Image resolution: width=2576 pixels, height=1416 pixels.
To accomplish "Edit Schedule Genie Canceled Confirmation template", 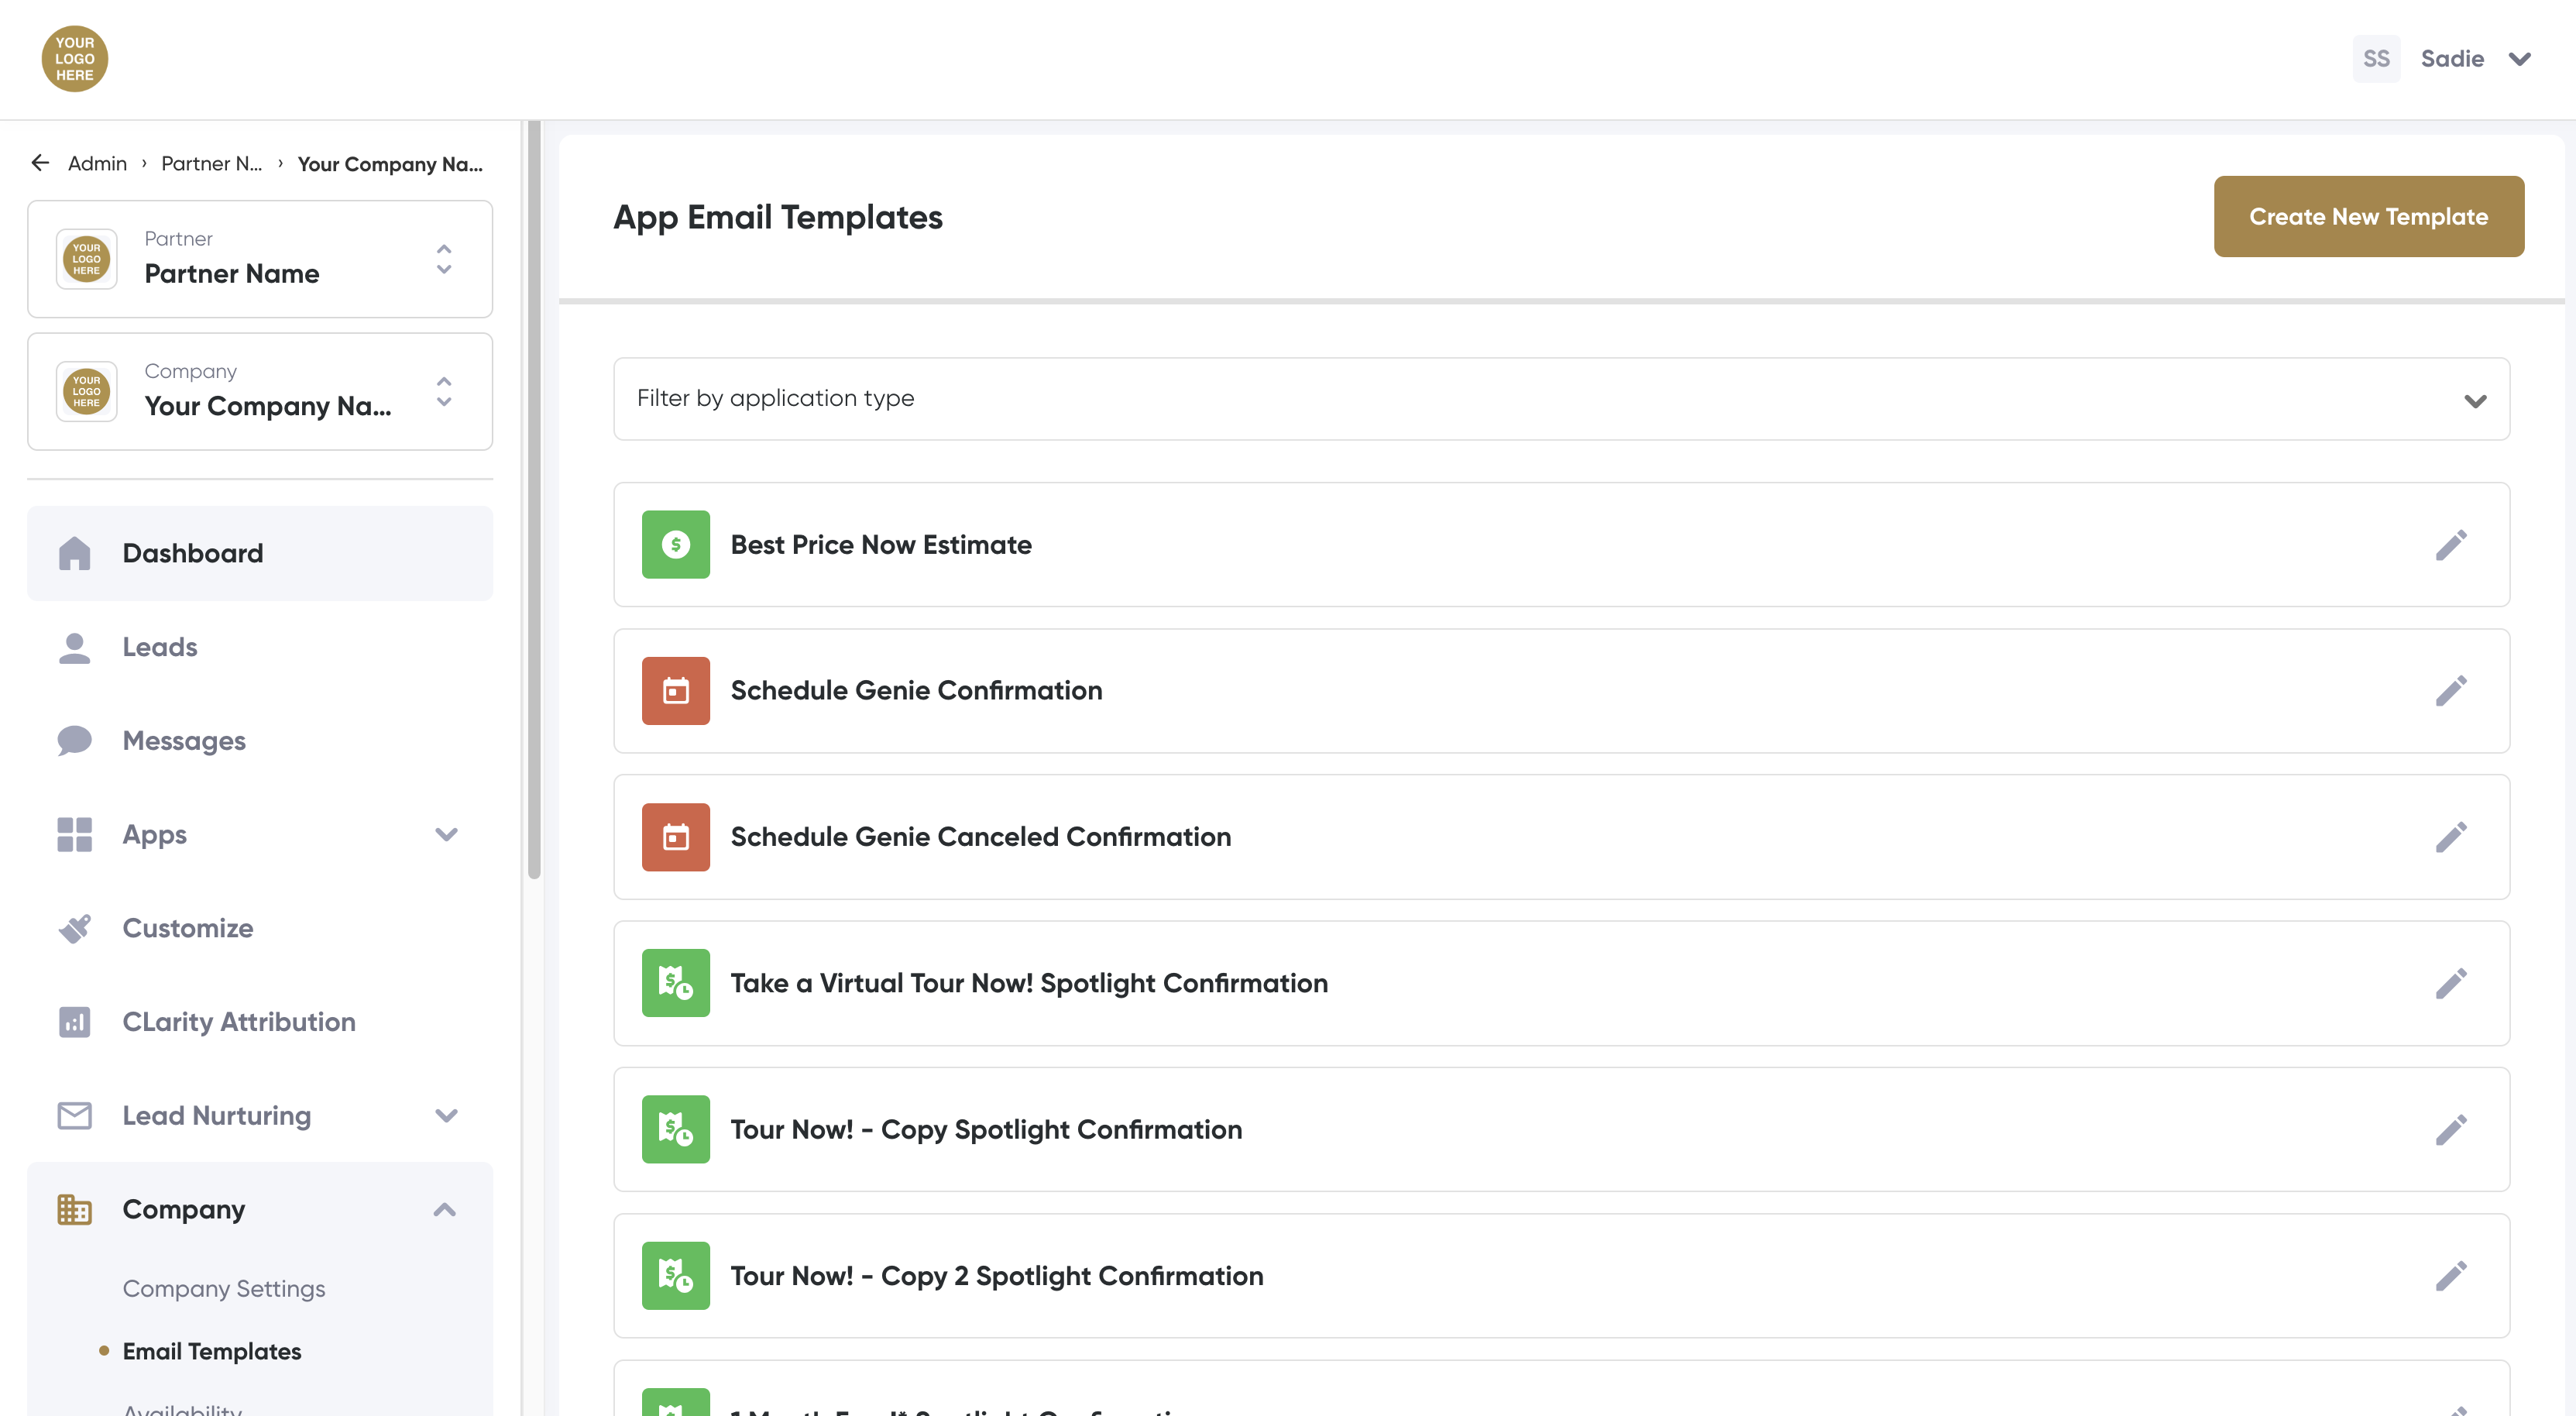I will pos(2450,837).
